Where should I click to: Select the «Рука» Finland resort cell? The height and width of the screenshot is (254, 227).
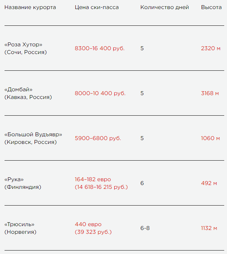tap(23, 183)
